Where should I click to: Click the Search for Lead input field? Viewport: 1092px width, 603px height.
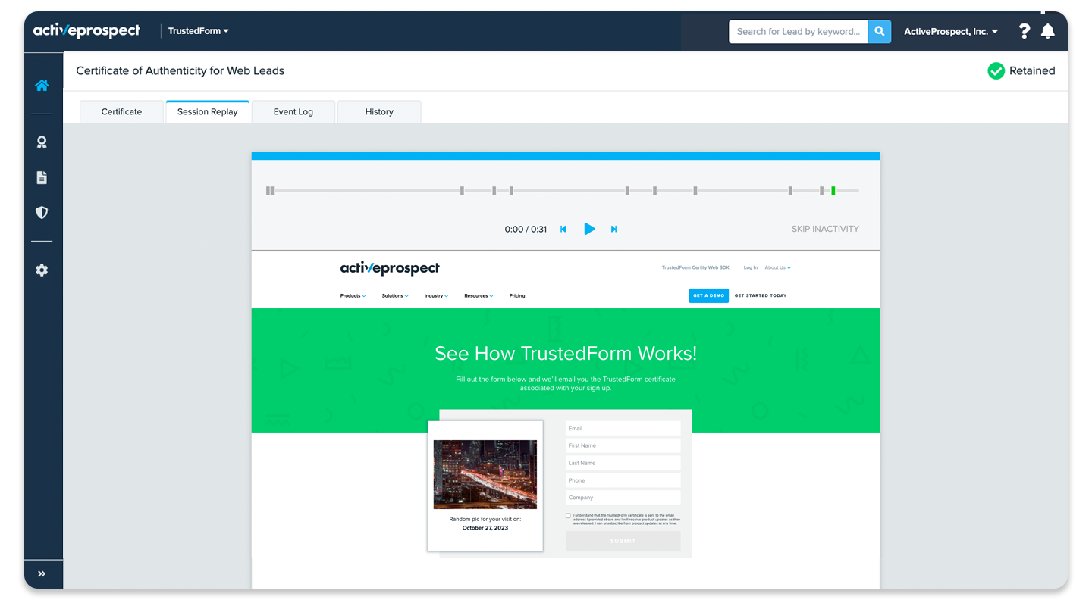799,31
